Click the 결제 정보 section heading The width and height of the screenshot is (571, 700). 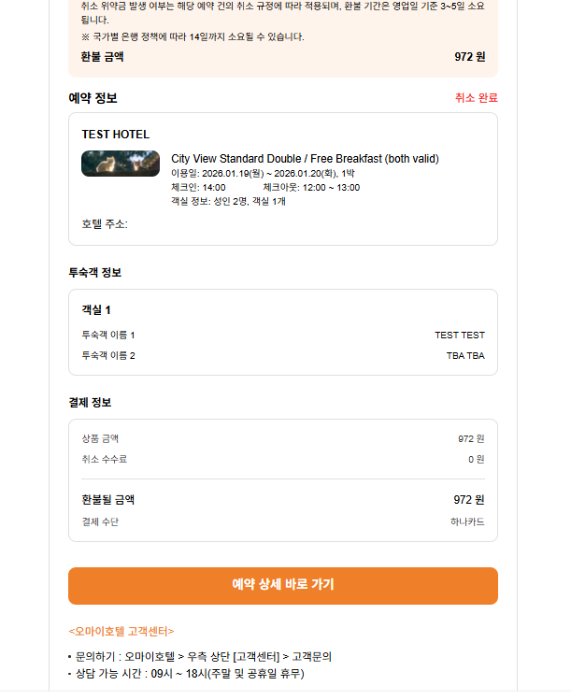(x=90, y=403)
